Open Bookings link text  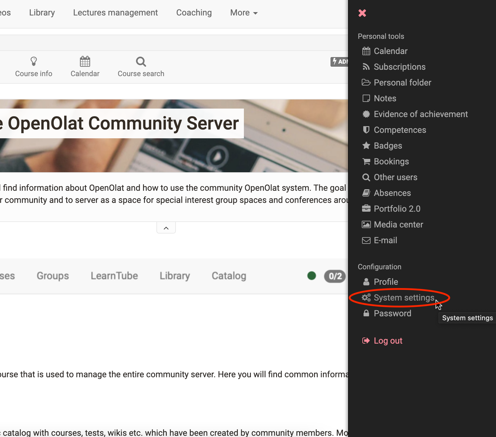[391, 161]
